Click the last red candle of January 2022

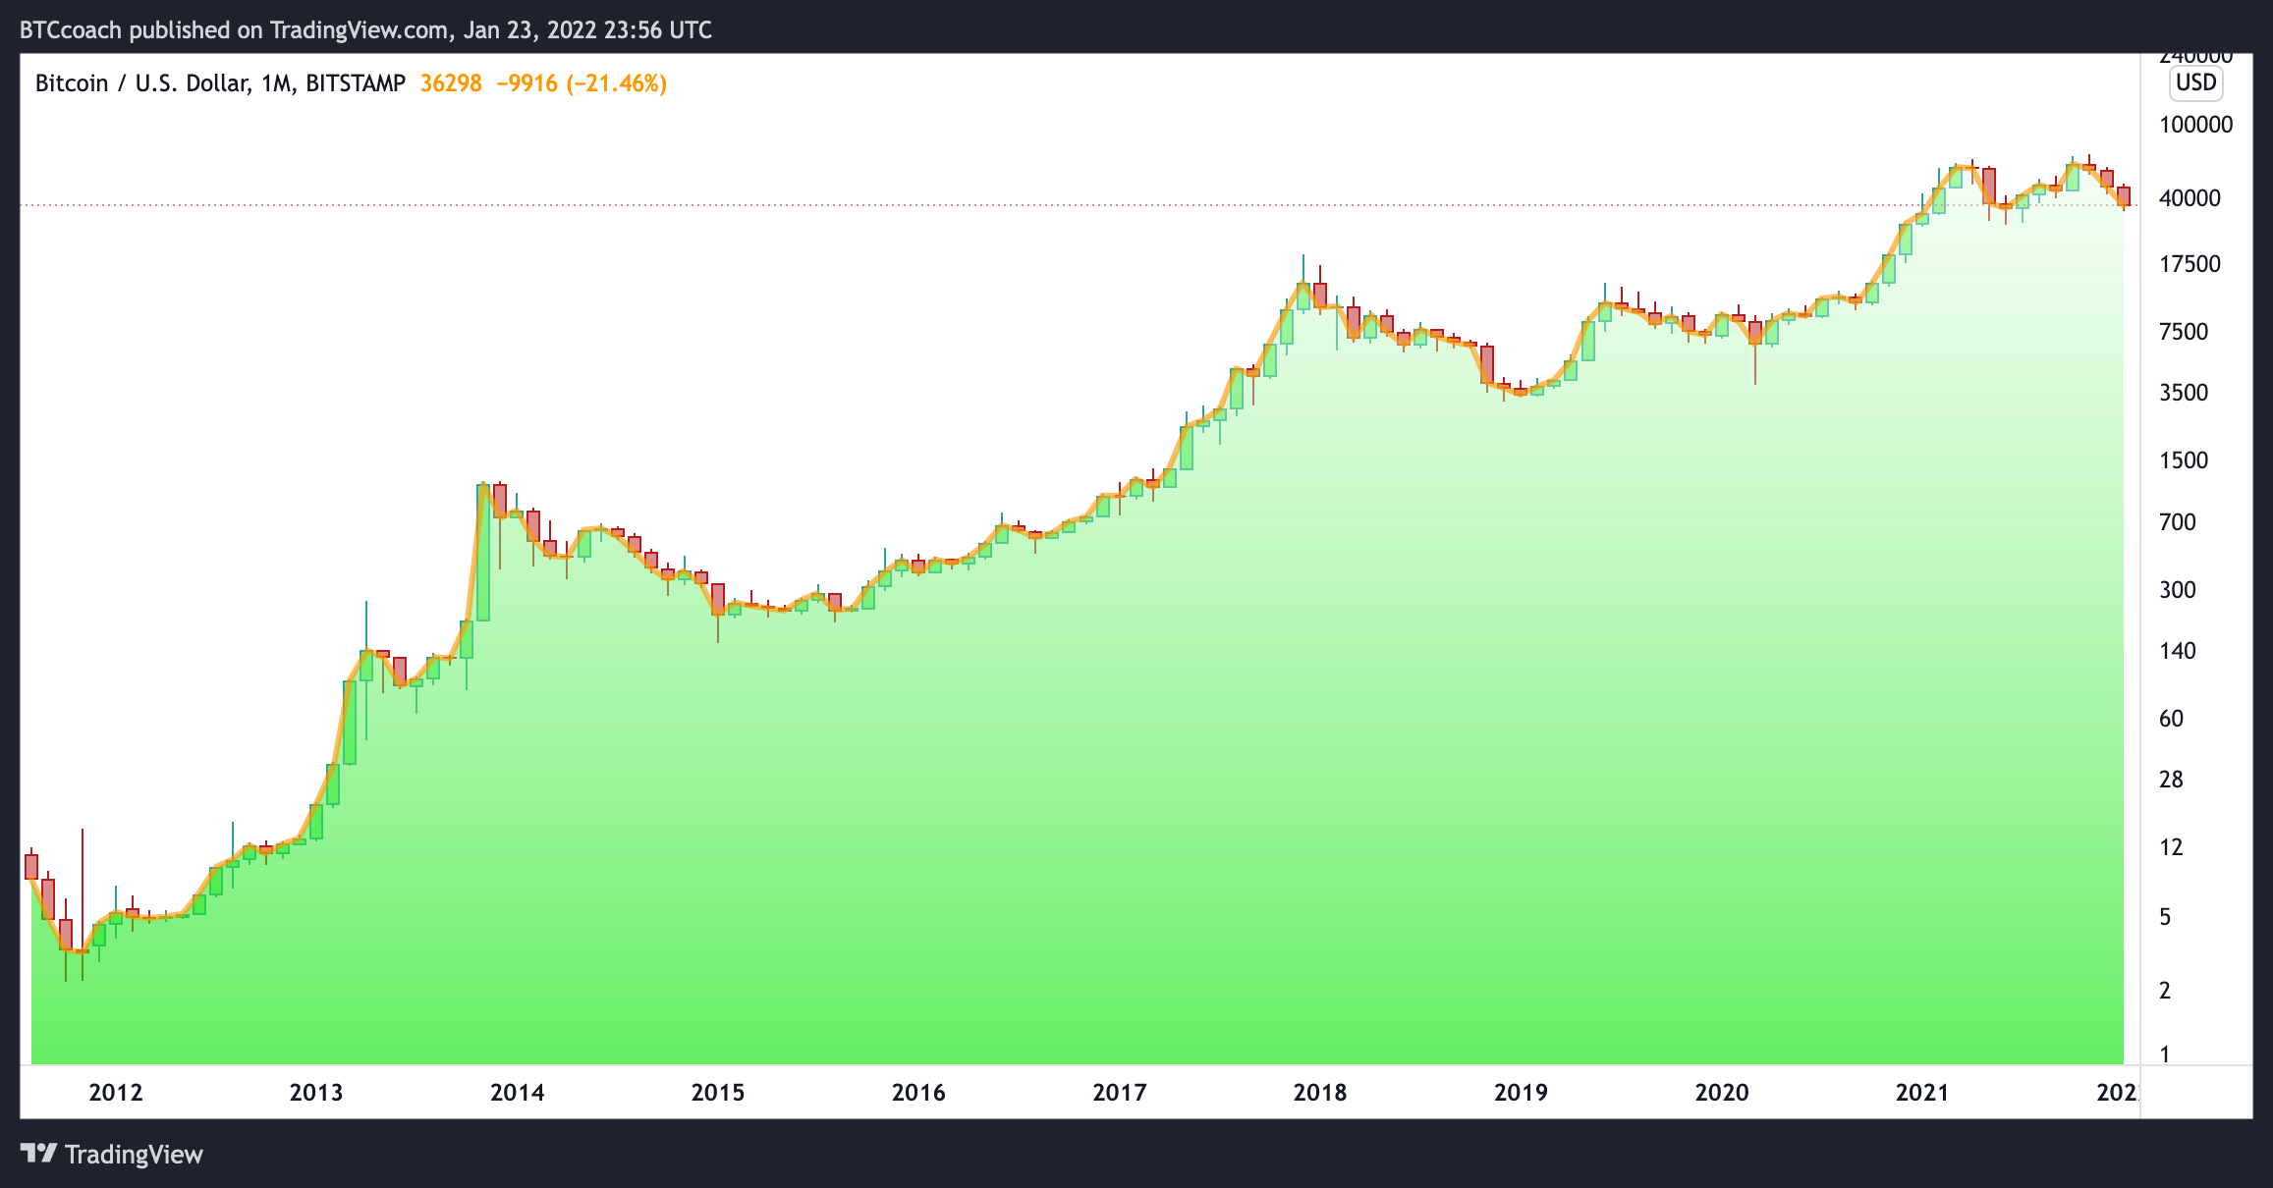tap(2124, 196)
